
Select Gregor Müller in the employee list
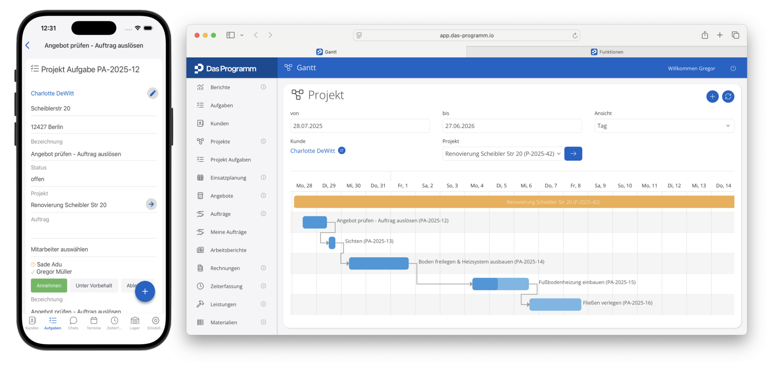[x=54, y=272]
